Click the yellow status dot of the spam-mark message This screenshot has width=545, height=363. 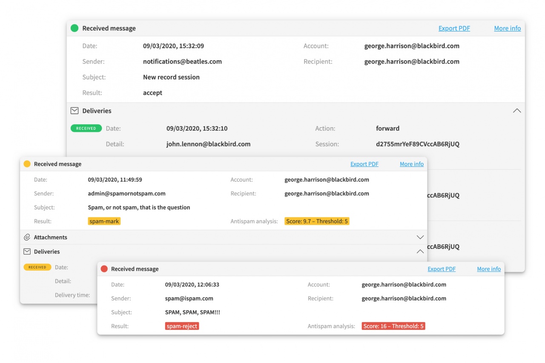pyautogui.click(x=27, y=164)
